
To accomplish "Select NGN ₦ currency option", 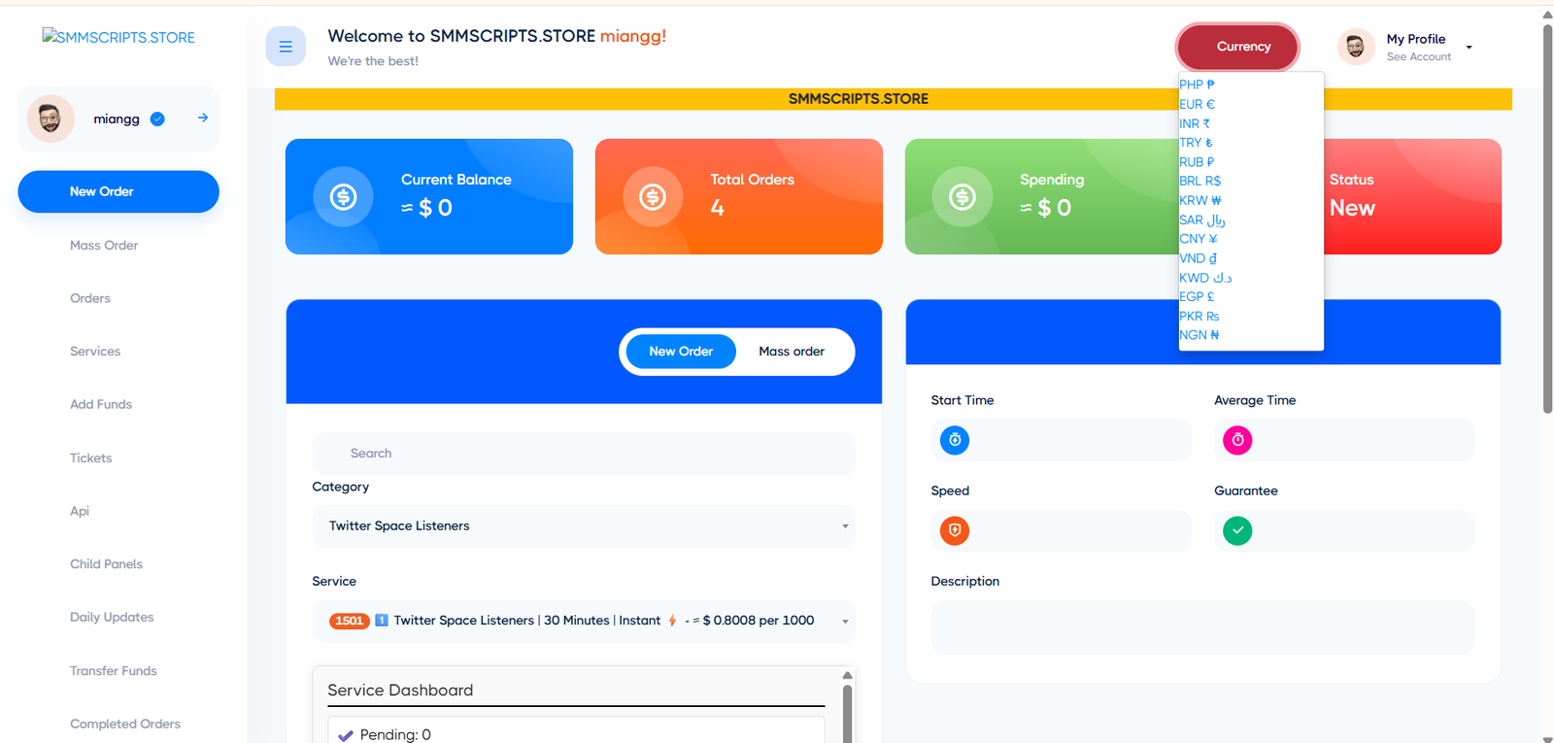I will pyautogui.click(x=1199, y=335).
